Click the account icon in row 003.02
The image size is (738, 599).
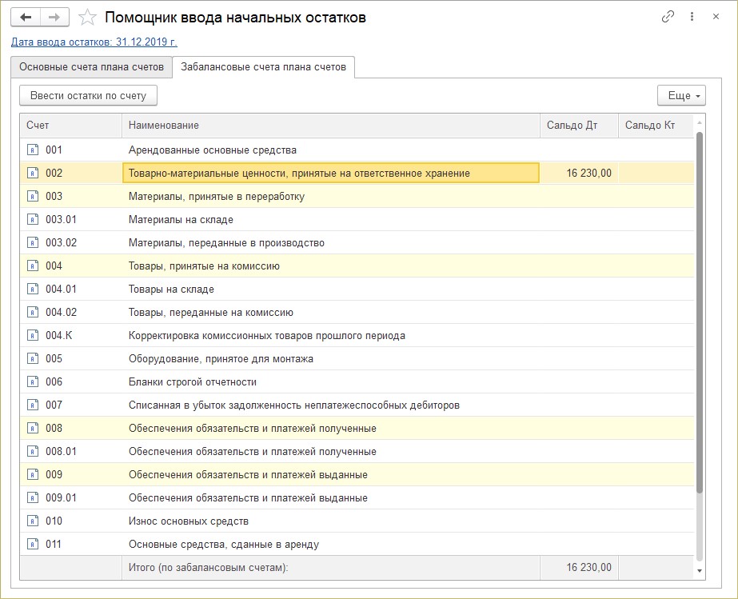click(x=33, y=242)
